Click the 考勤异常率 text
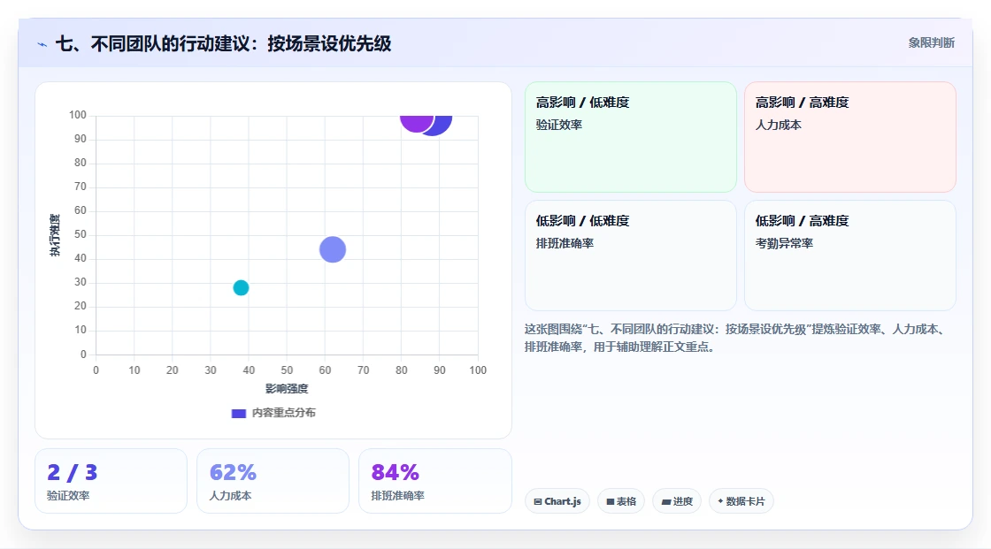Screen dimensions: 991x549 (784, 243)
